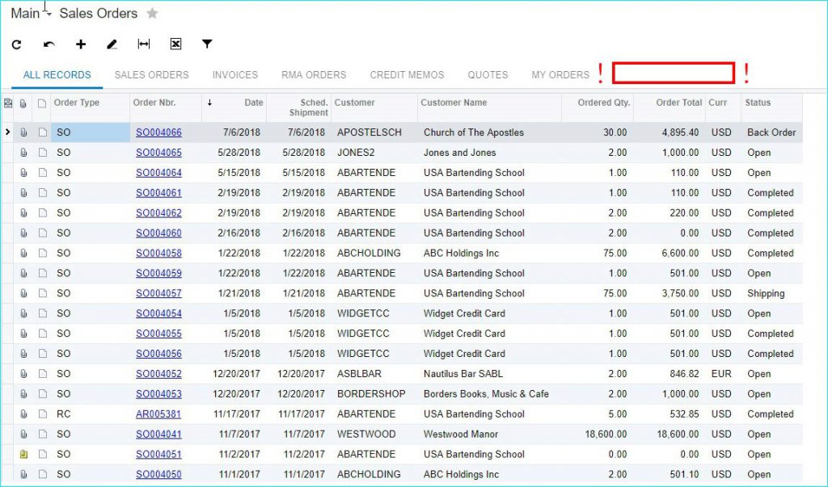Switch to the Sales Orders tab

click(151, 75)
